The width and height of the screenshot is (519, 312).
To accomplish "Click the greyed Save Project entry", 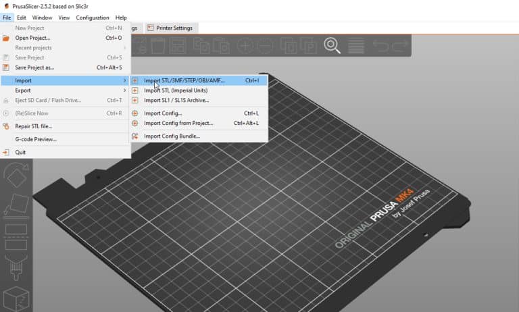I will (65, 57).
